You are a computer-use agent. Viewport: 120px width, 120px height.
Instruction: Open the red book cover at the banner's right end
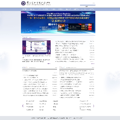(90, 27)
